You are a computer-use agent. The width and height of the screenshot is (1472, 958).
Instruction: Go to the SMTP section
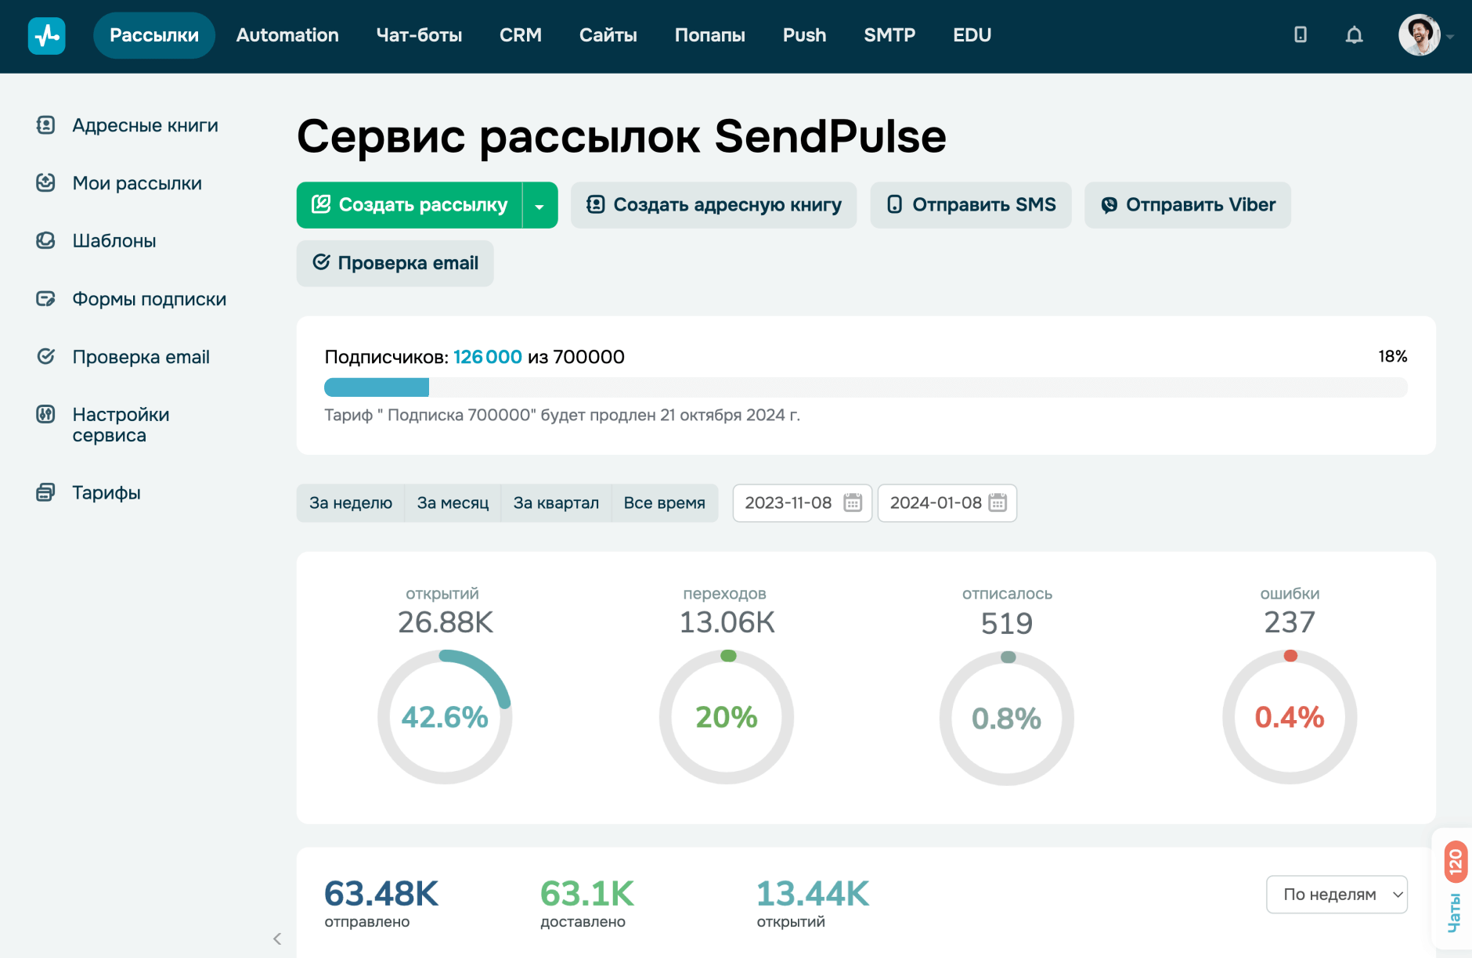click(x=889, y=35)
